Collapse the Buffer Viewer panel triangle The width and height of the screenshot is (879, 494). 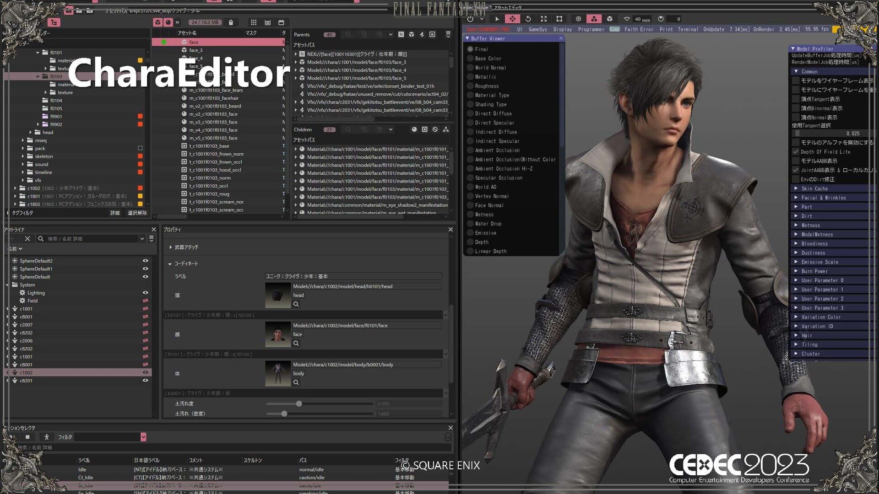point(467,38)
